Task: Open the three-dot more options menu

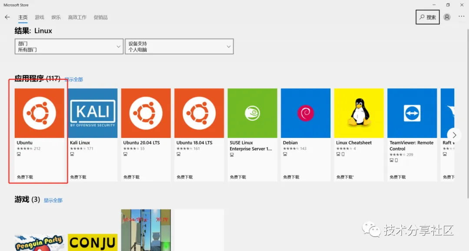Action: tap(462, 16)
